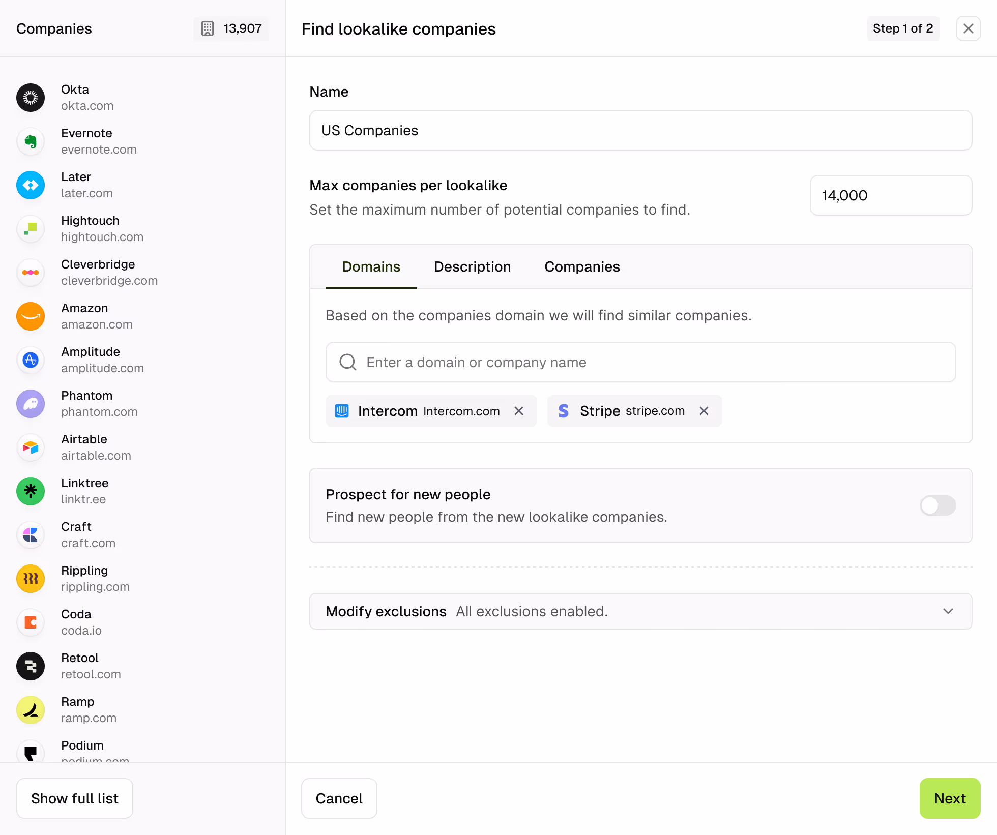Viewport: 997px width, 835px height.
Task: Click the Evernote elephant logo
Action: pos(31,141)
